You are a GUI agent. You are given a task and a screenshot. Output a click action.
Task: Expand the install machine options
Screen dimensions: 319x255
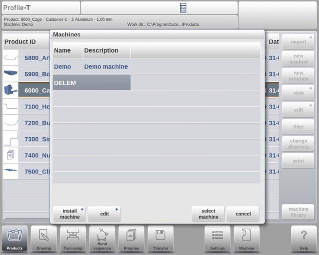point(69,214)
